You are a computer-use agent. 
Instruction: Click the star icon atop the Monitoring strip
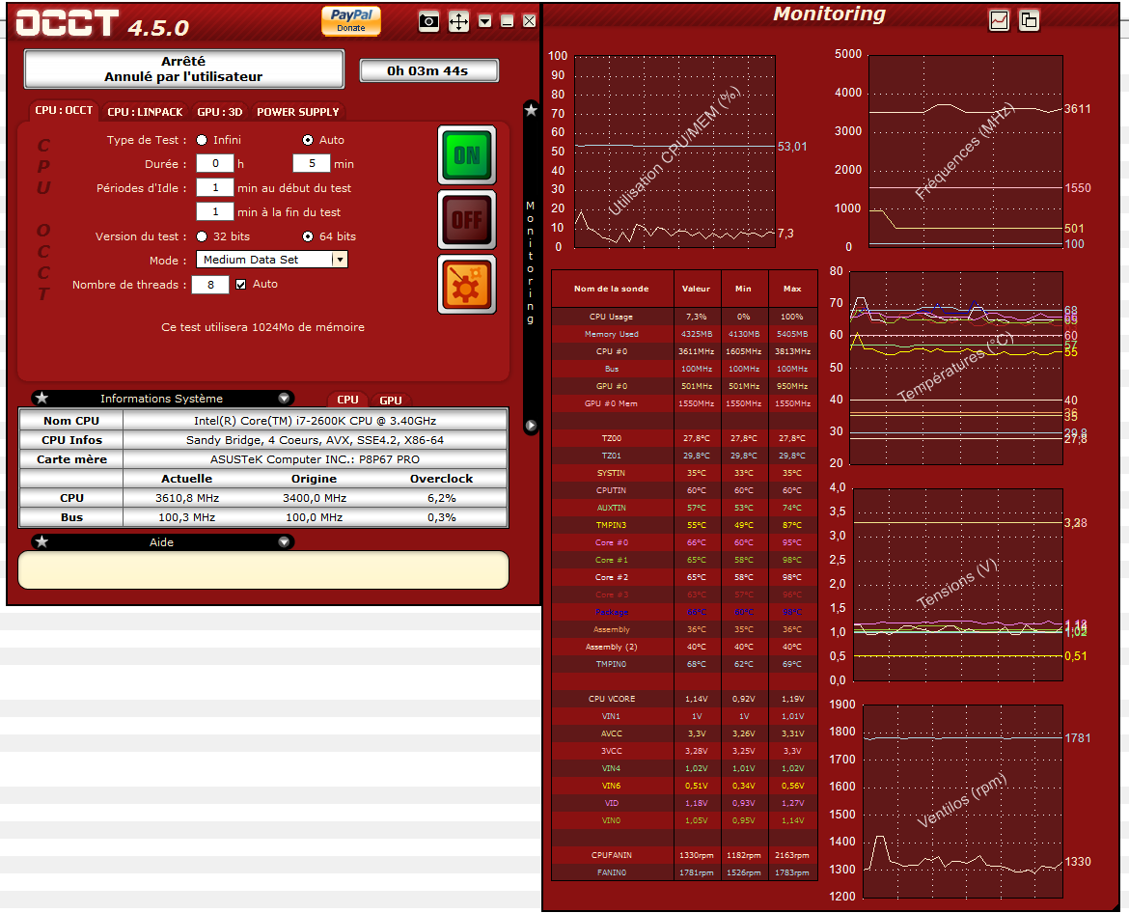(x=531, y=110)
